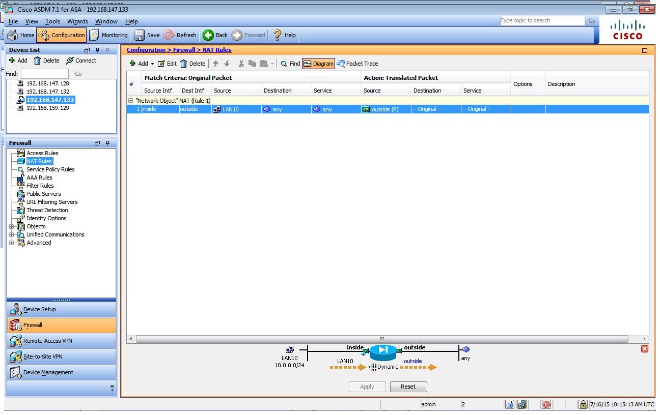Expand the Unified Communications tree node
Viewport: 660px width, 415px height.
point(12,234)
